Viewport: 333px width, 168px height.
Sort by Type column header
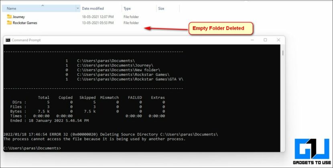(x=139, y=8)
